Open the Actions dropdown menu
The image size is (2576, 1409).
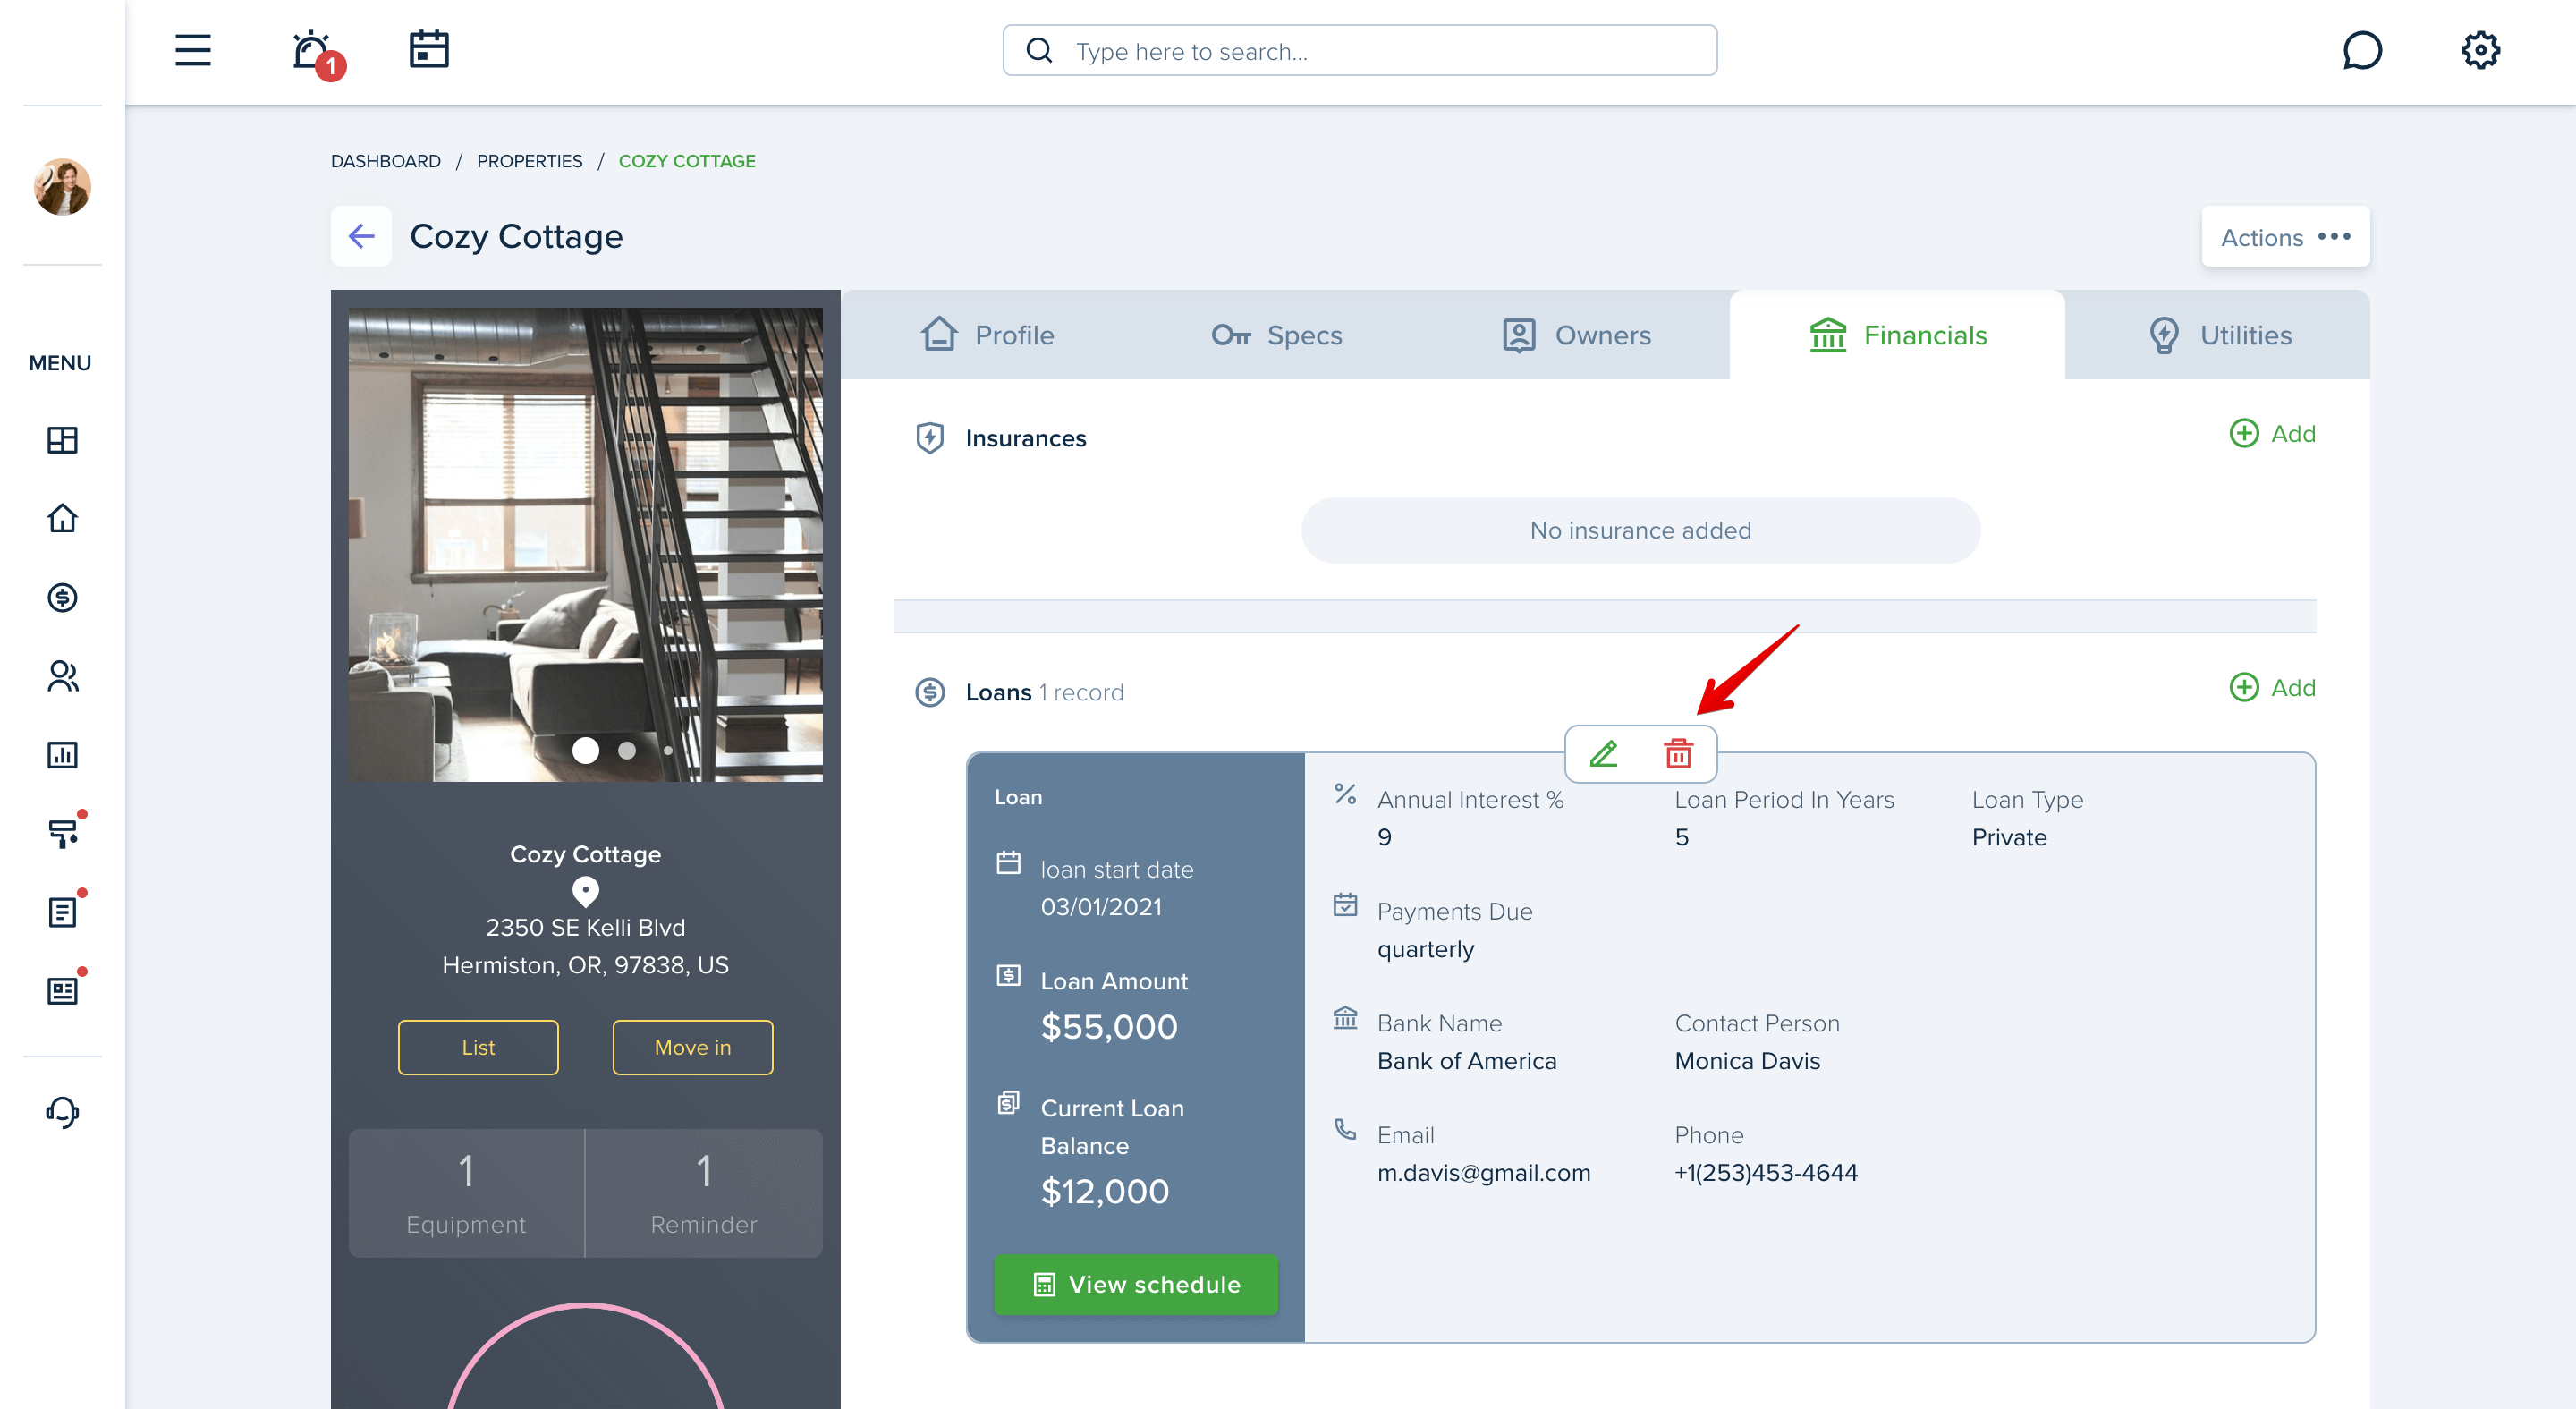(x=2285, y=237)
